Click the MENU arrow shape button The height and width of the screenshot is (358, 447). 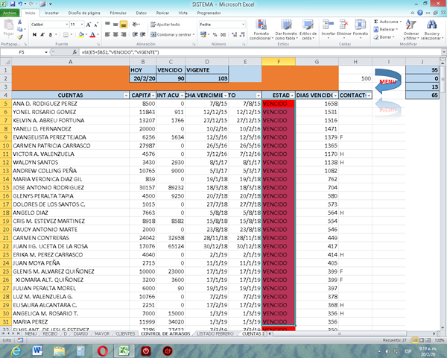pyautogui.click(x=387, y=81)
